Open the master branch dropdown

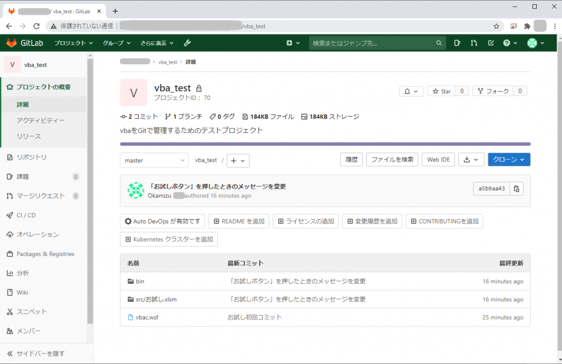point(154,160)
